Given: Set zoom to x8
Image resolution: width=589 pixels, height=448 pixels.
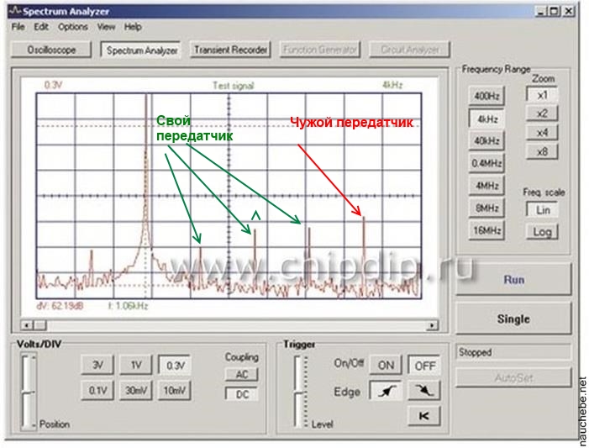Looking at the screenshot, I should [x=542, y=151].
